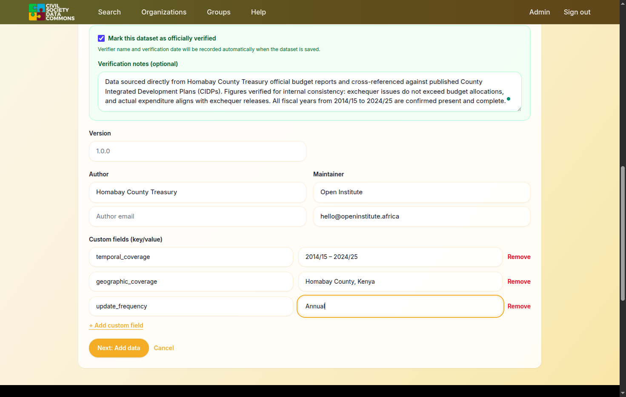Open the Search nav item
626x397 pixels.
(109, 12)
